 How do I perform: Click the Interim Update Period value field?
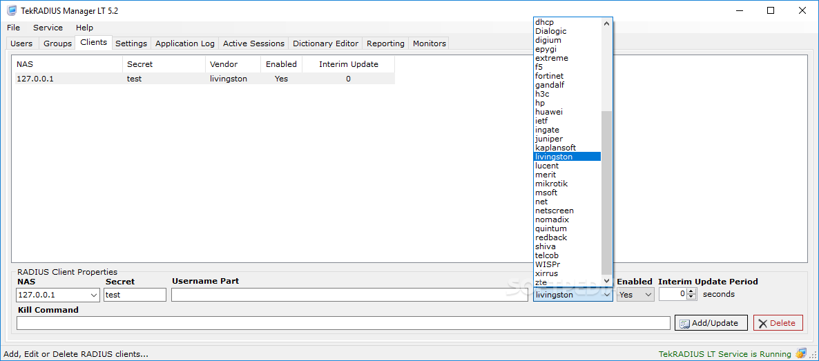[673, 295]
